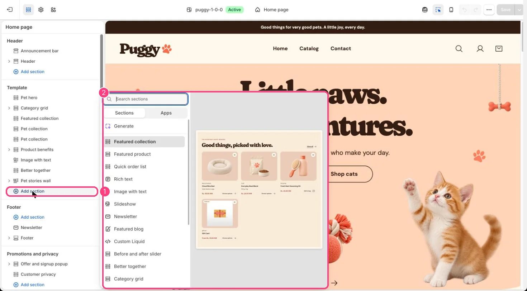Open the dropdown arrow beside Save

coord(519,10)
